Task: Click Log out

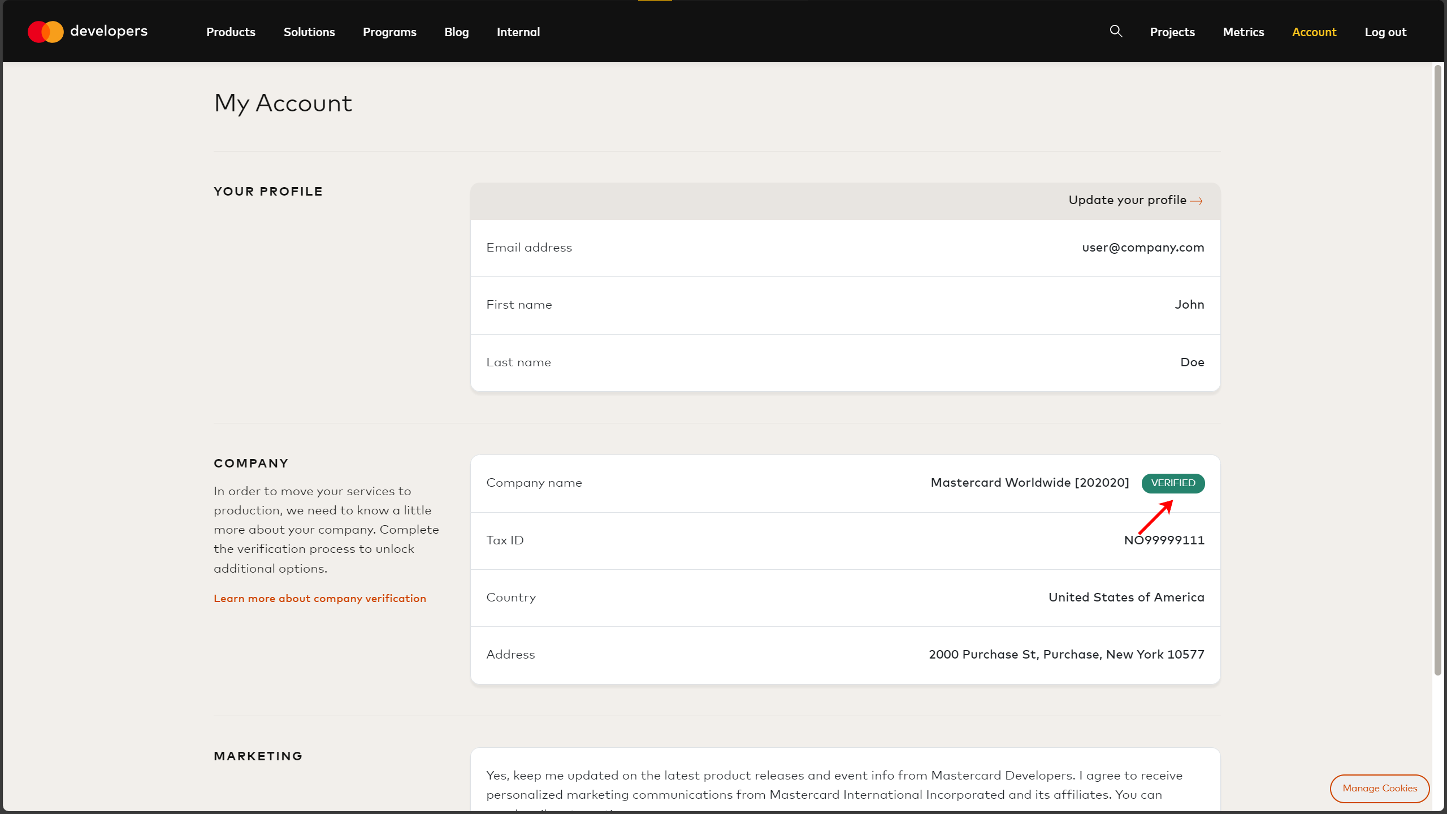Action: point(1385,32)
